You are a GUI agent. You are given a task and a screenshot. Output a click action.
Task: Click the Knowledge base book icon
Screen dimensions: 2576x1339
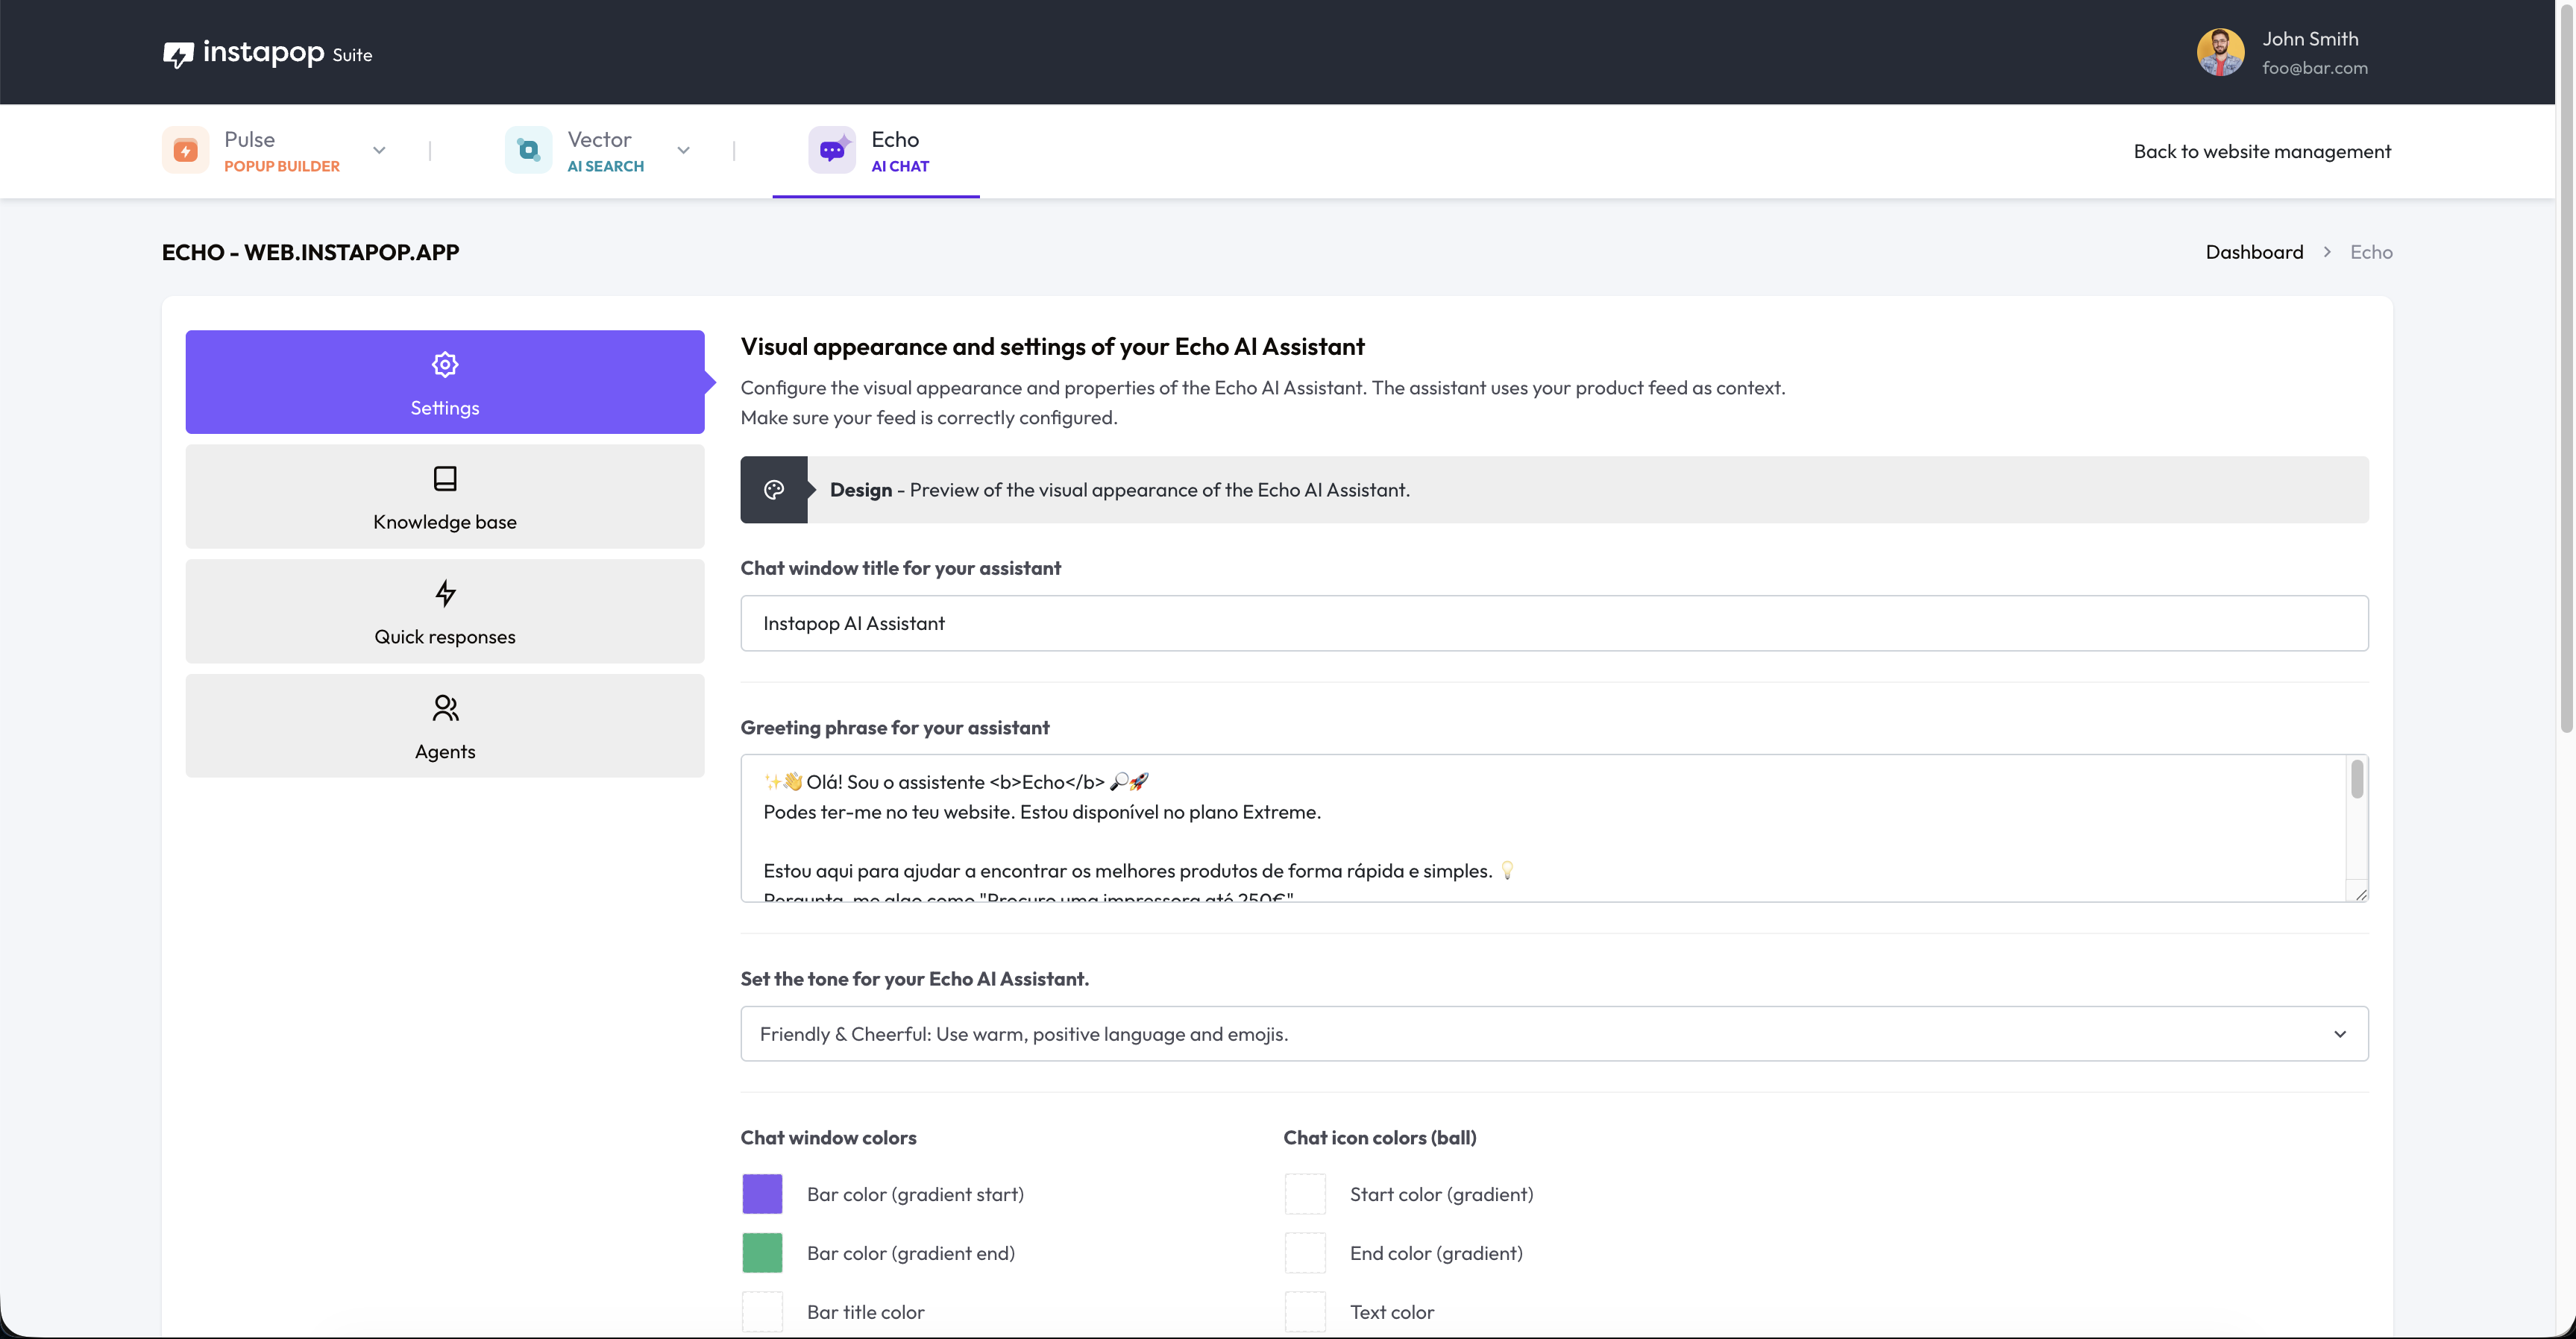pyautogui.click(x=445, y=478)
